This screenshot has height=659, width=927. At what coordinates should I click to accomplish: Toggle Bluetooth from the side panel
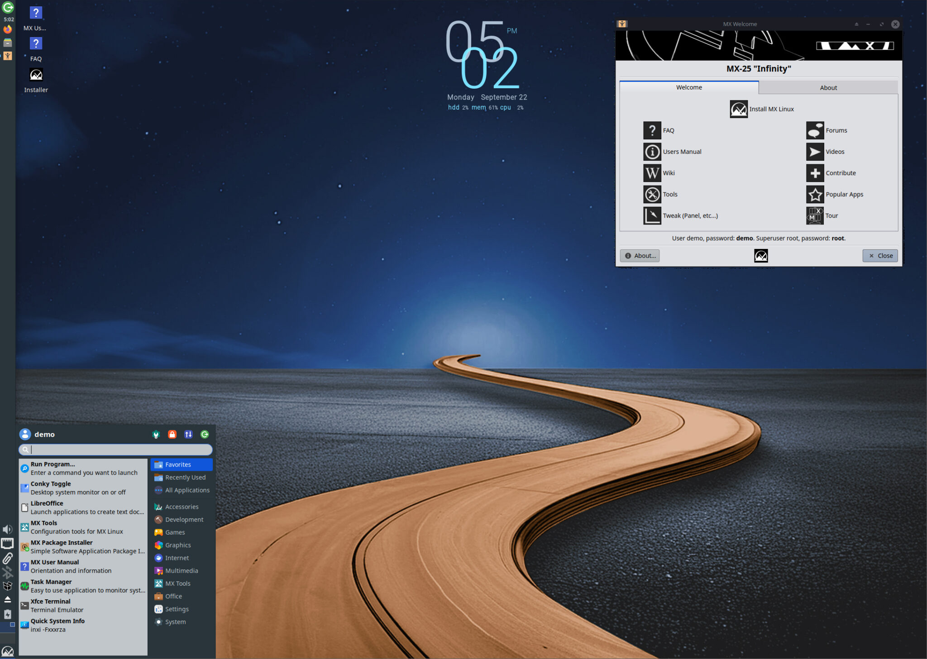click(7, 572)
